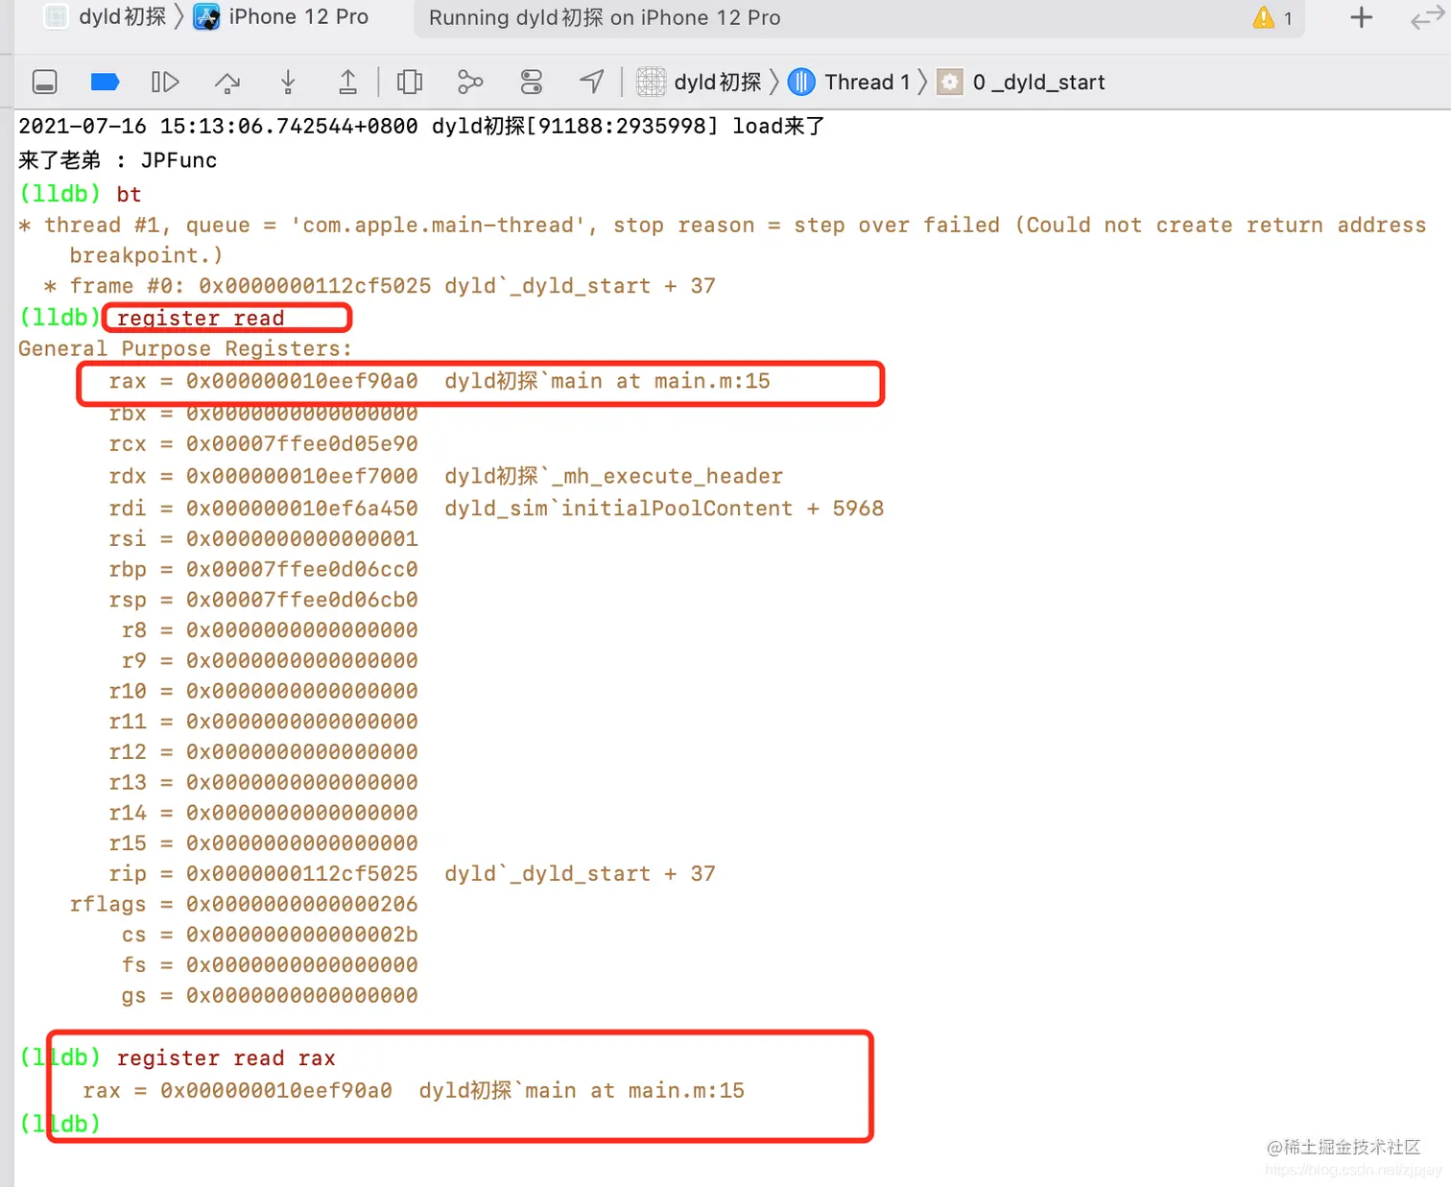Click the r11 register row

click(263, 722)
